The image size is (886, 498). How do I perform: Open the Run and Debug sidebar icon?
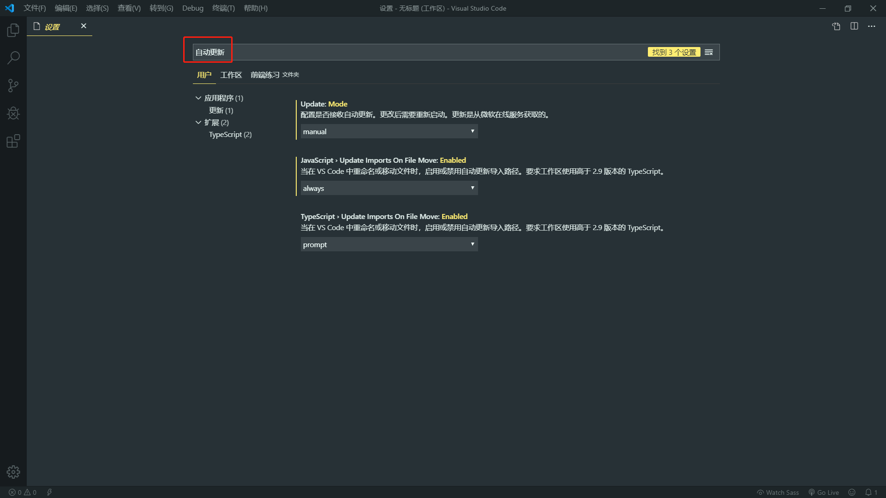click(13, 113)
